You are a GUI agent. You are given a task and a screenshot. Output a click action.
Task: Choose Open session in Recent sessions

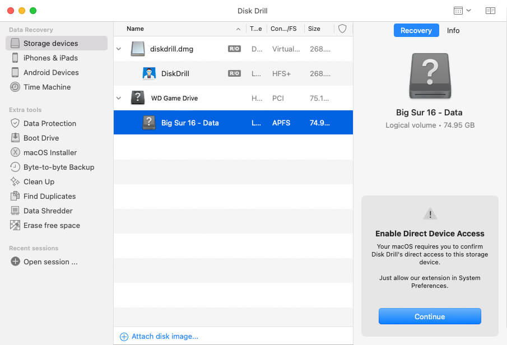point(50,262)
